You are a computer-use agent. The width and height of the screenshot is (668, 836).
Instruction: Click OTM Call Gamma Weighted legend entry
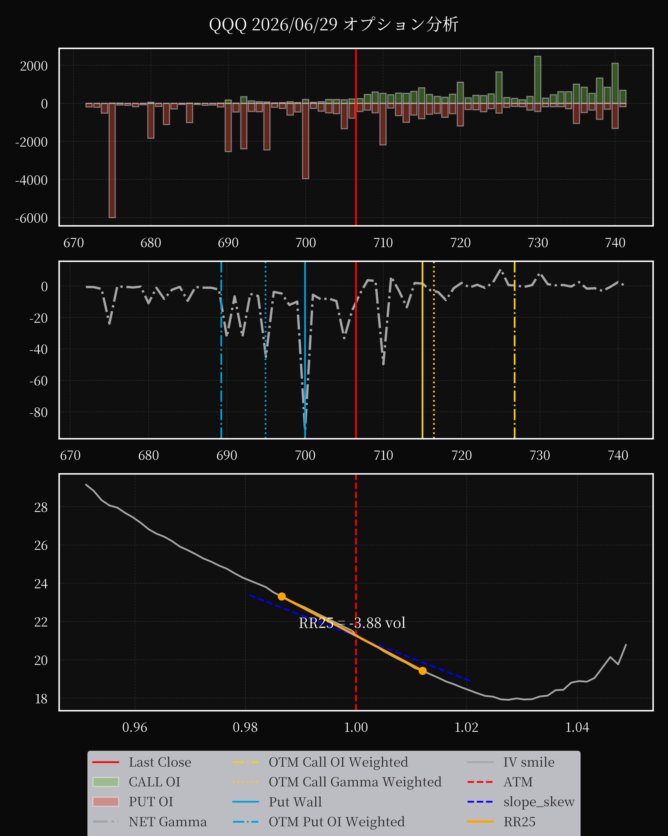tap(355, 782)
